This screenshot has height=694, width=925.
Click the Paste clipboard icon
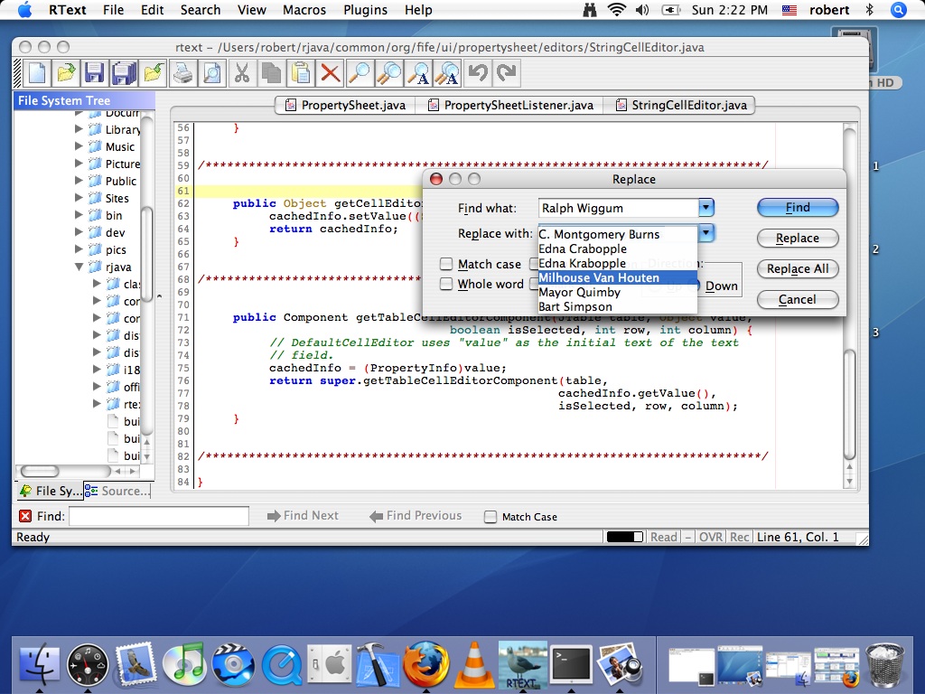(301, 73)
